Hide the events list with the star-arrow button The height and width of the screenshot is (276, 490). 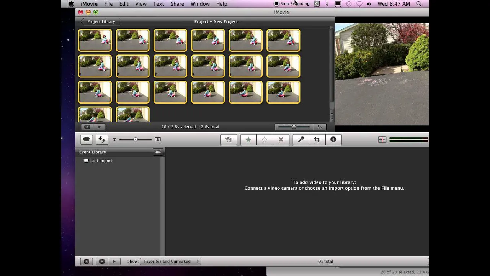[86, 261]
